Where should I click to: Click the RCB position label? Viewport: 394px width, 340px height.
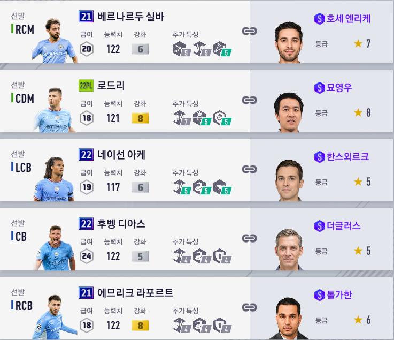click(x=24, y=306)
